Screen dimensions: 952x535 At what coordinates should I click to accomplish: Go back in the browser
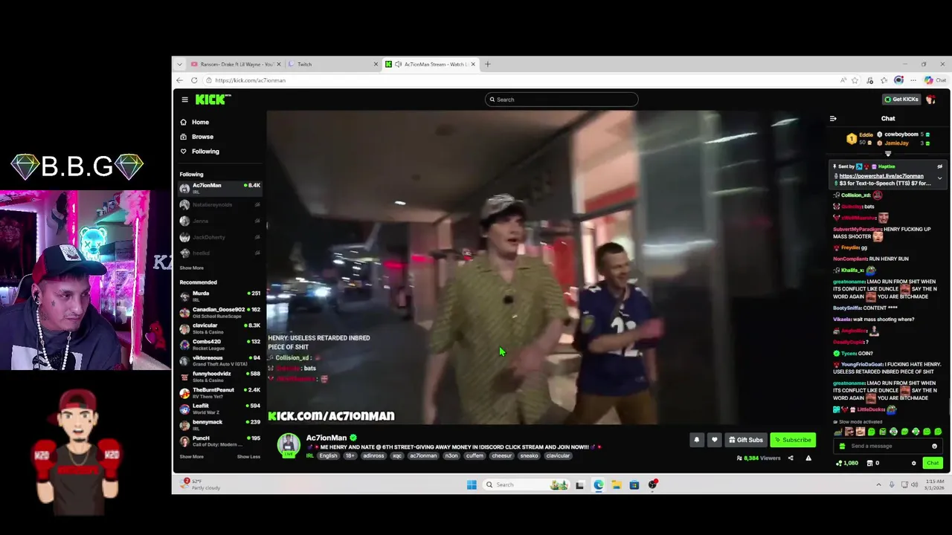(x=180, y=80)
